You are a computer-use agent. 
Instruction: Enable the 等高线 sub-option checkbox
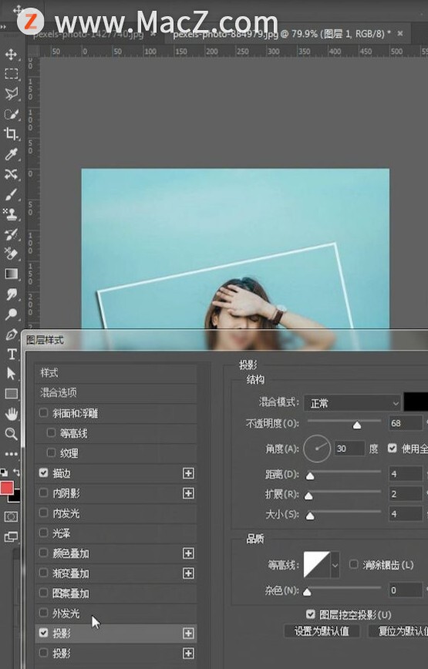tap(51, 432)
